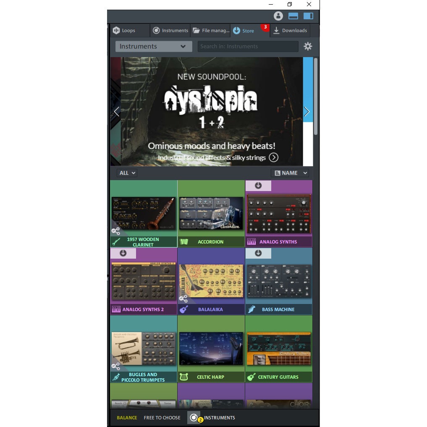This screenshot has width=427, height=427.
Task: Switch to the Loops tab
Action: (x=130, y=31)
